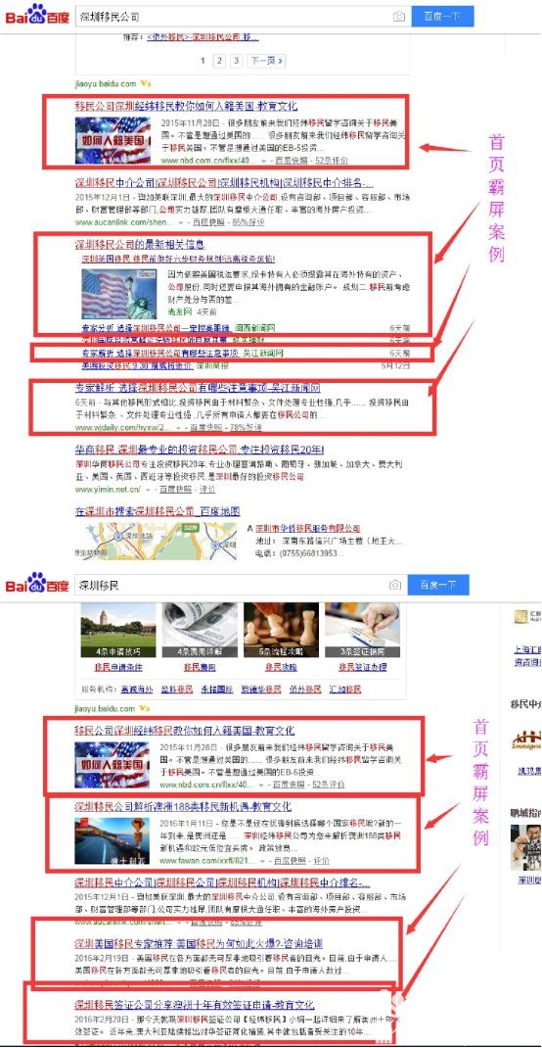This screenshot has width=542, height=1048.
Task: Open the 移民签证办理 link
Action: click(x=362, y=667)
